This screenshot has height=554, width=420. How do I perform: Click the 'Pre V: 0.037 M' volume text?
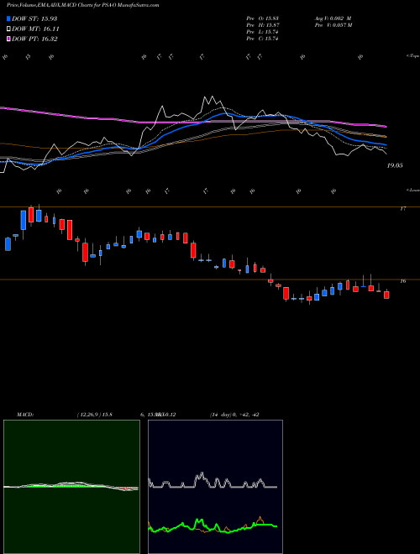[333, 25]
